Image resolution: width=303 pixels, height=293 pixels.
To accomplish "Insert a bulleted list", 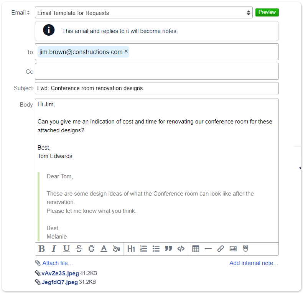I will 156,249.
